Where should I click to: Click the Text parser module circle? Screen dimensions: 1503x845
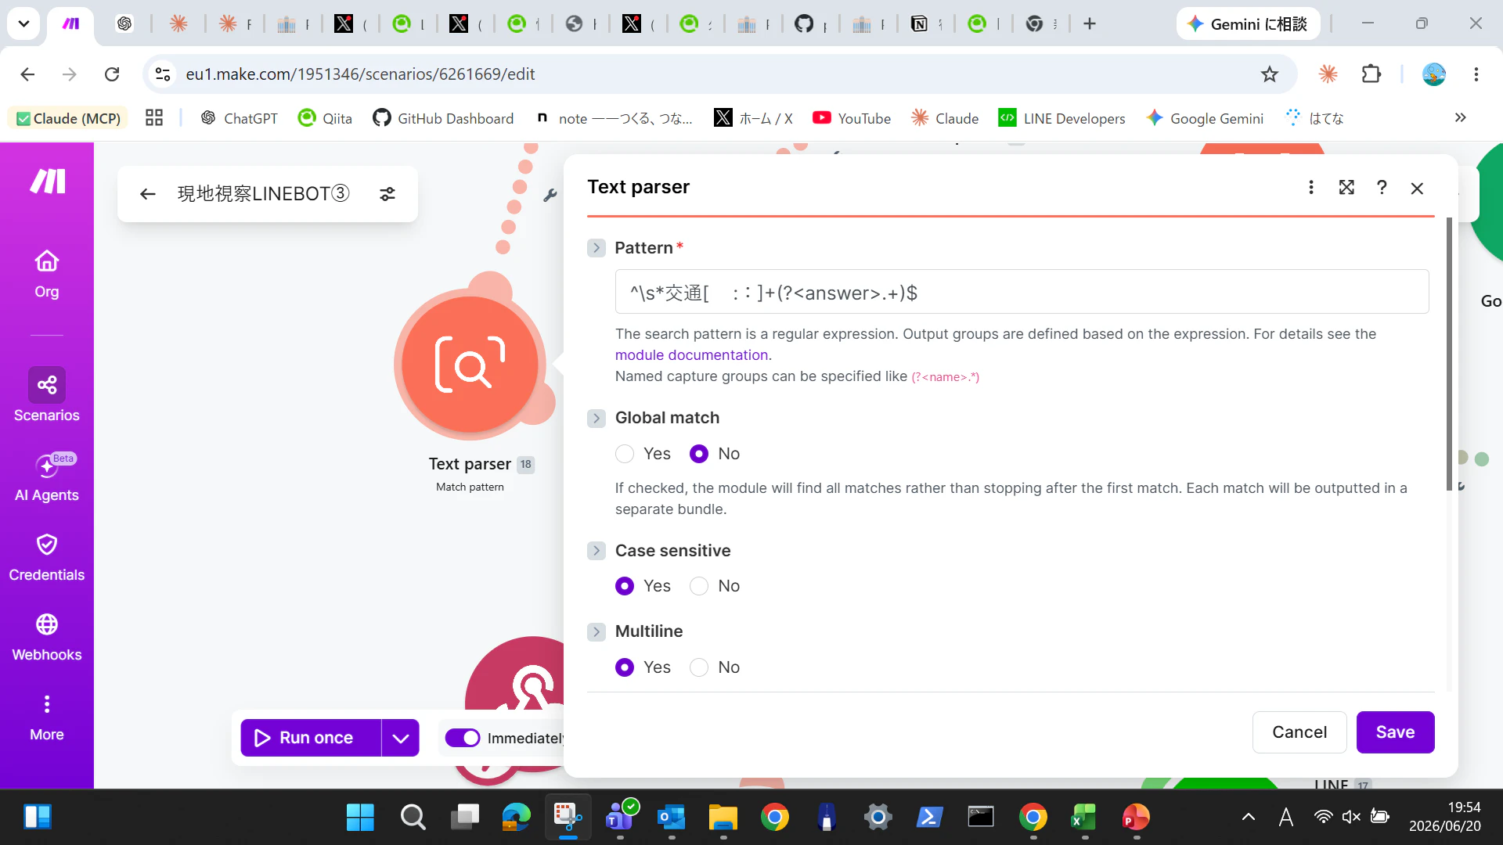click(x=470, y=364)
